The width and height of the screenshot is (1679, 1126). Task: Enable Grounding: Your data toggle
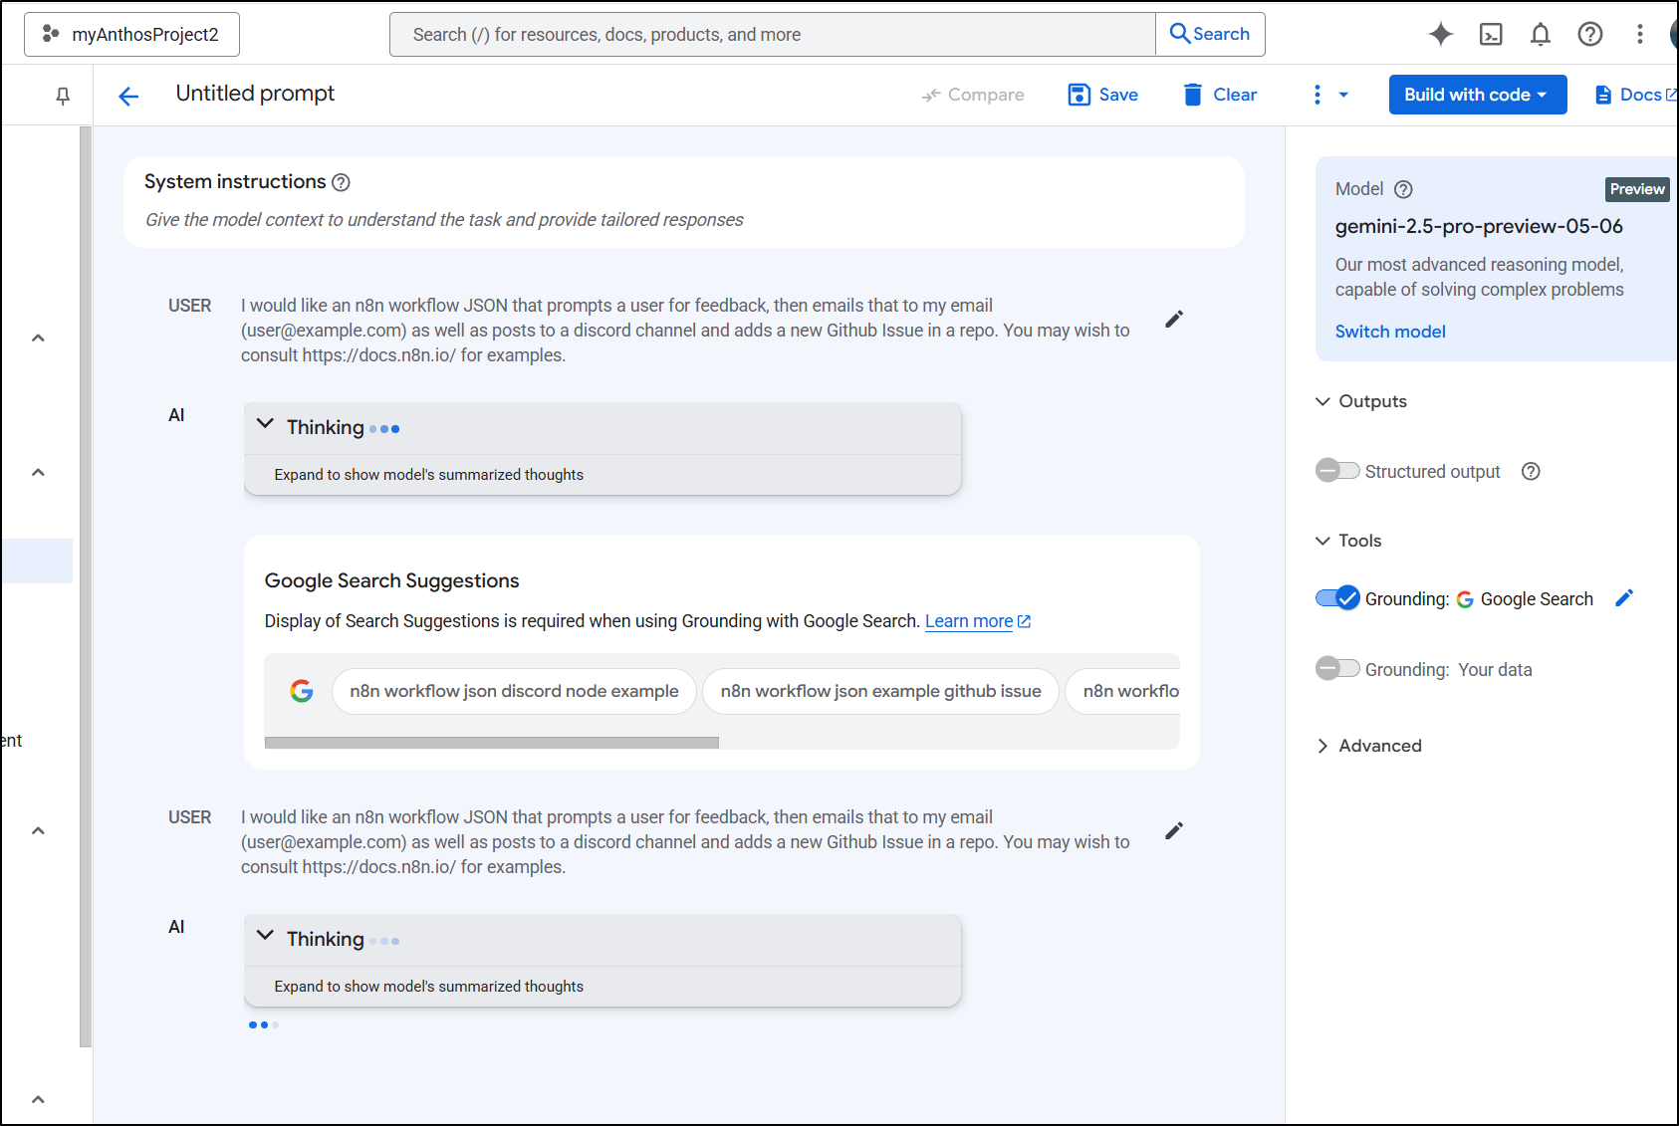[1337, 669]
